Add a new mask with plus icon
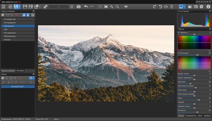Screen dimensions: 212x121 tap(3, 78)
